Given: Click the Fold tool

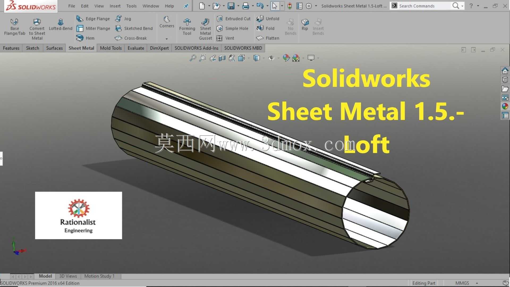Looking at the screenshot, I should click(x=265, y=28).
